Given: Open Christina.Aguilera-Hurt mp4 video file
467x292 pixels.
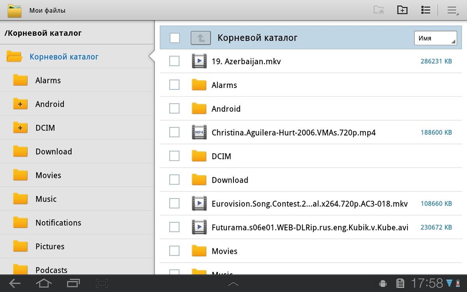Looking at the screenshot, I should [293, 132].
